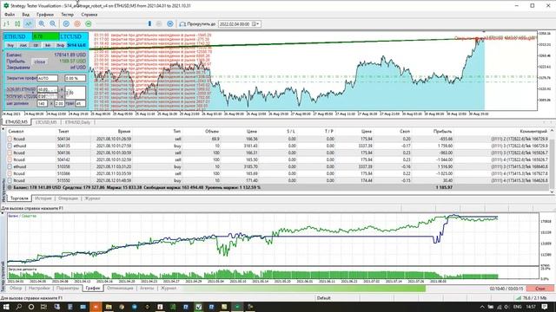Viewport: 556px width, 312px height.
Task: Click the AUTO profit close field
Action: 47,78
